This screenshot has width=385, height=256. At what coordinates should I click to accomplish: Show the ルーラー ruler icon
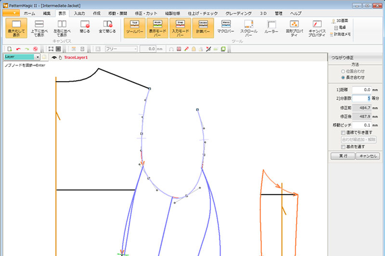click(x=271, y=27)
